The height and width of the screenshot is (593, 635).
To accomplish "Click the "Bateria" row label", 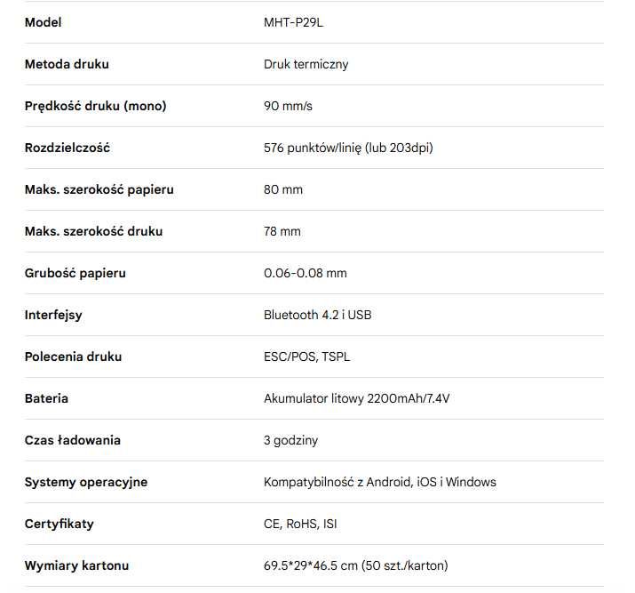I will [46, 398].
